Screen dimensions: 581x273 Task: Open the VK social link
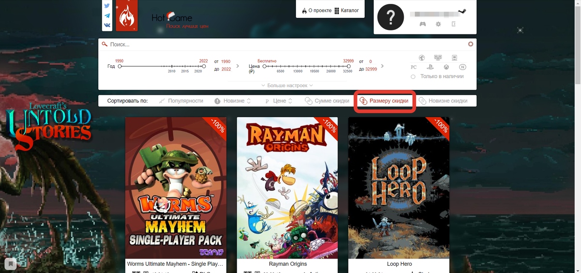107,25
